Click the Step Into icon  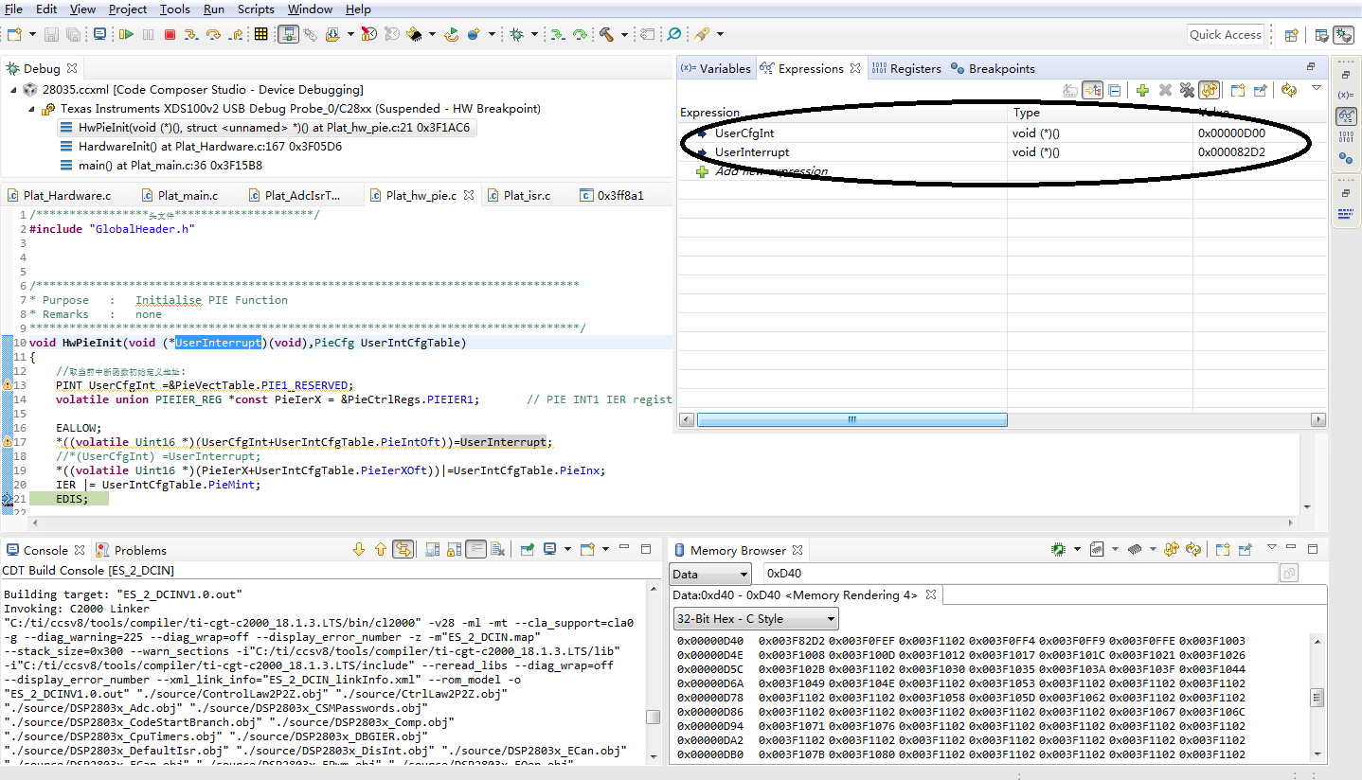point(190,34)
